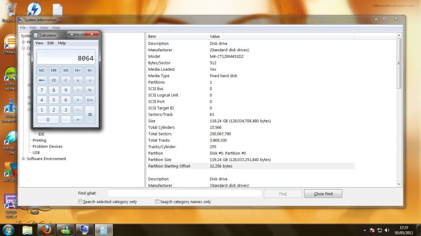
Task: Open the CPUID CPU-Z desktop shortcut
Action: (x=10, y=204)
